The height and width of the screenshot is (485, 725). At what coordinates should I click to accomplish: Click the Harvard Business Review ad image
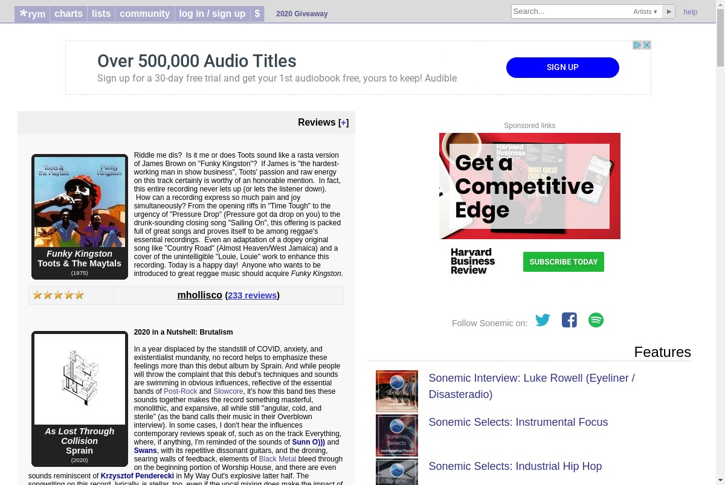pyautogui.click(x=530, y=186)
